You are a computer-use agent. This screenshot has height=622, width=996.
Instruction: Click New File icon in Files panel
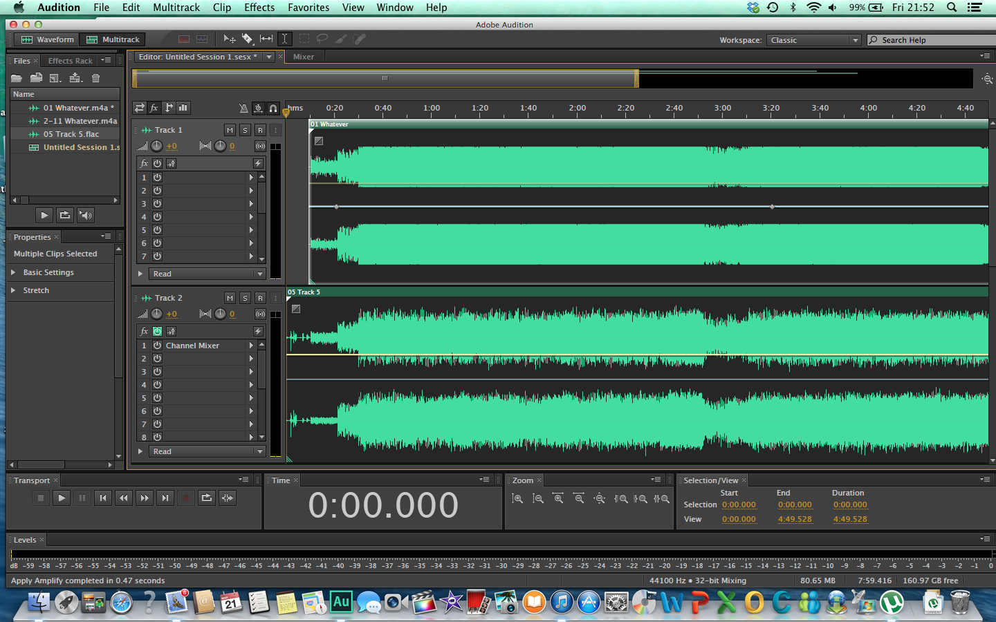pyautogui.click(x=56, y=78)
